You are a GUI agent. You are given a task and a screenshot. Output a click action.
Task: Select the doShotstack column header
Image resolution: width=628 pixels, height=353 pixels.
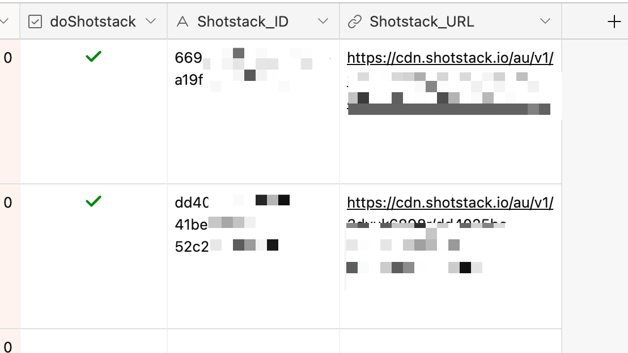coord(94,21)
